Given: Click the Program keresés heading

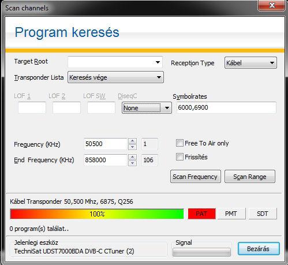Looking at the screenshot, I should coord(67,32).
